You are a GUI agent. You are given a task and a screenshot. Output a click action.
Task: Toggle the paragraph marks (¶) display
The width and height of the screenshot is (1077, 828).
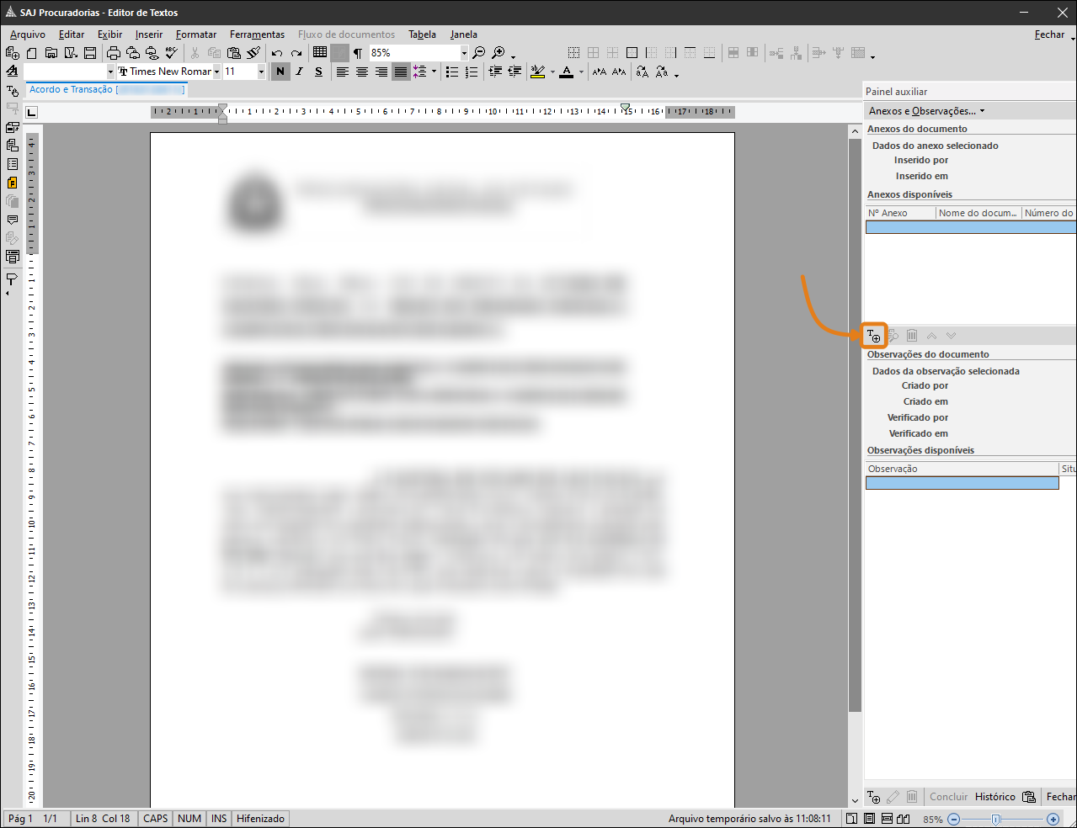coord(358,53)
